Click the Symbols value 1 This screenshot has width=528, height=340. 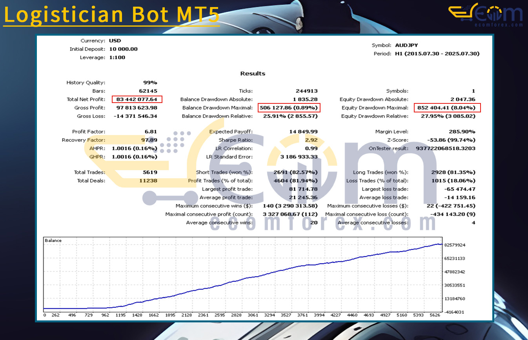[474, 91]
